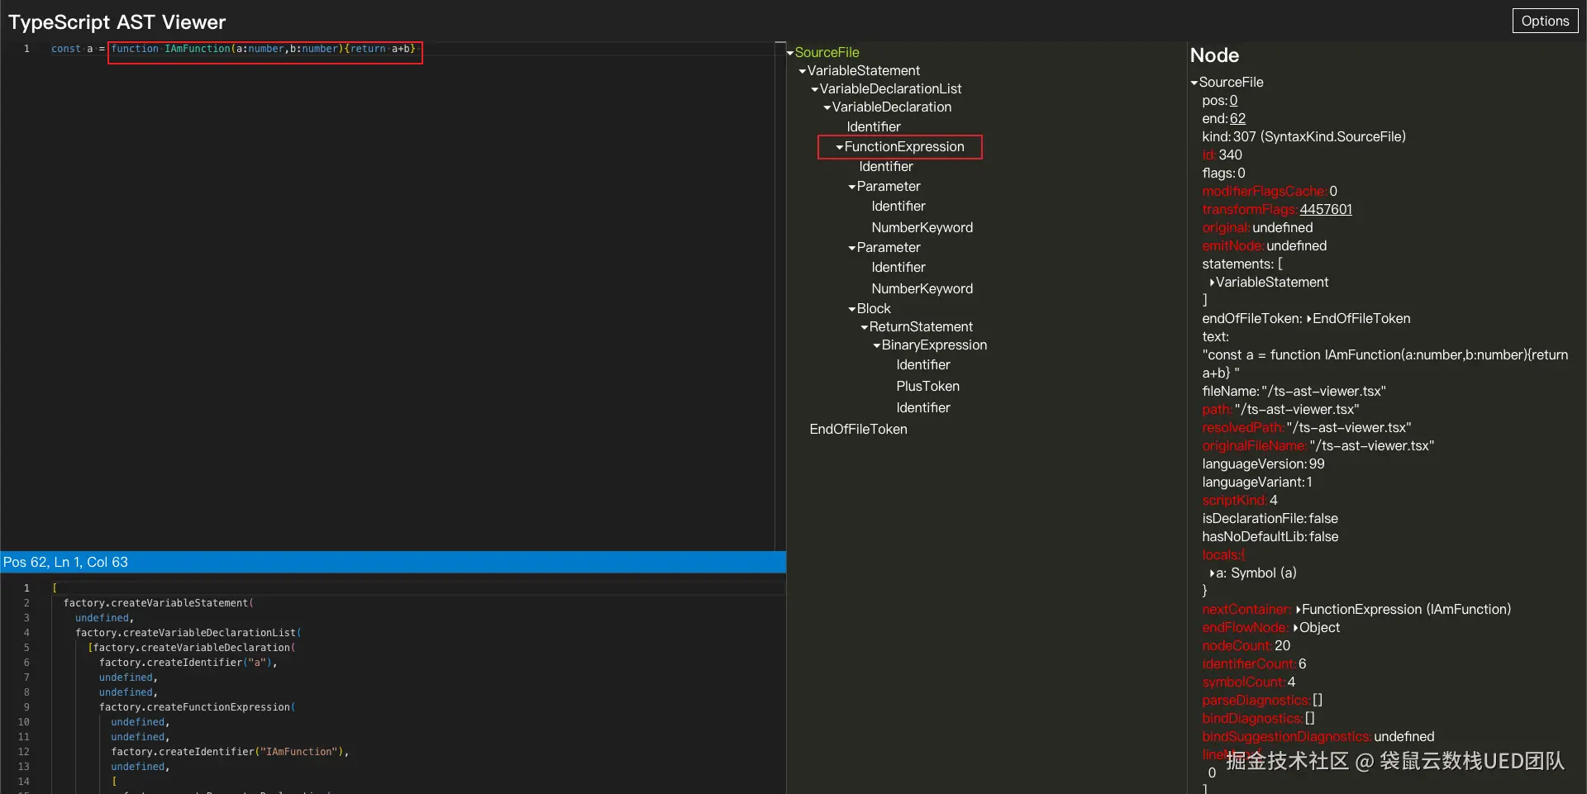
Task: Collapse the VariableStatement node in the AST tree
Action: click(803, 71)
